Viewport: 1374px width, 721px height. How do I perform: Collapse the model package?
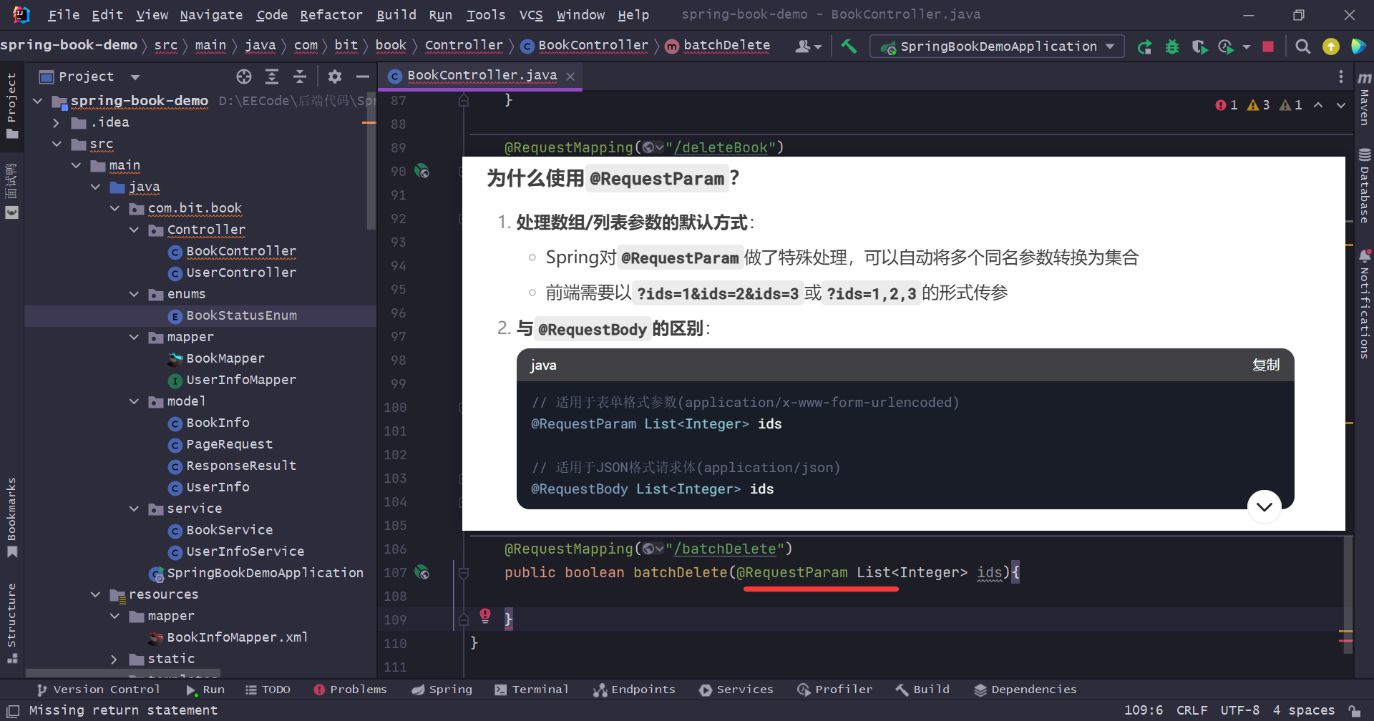tap(134, 401)
